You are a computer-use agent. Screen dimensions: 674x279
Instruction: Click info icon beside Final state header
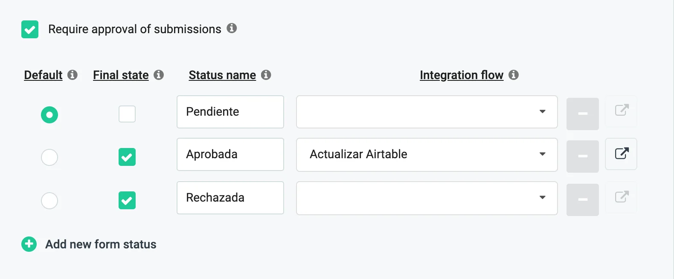[x=159, y=75]
